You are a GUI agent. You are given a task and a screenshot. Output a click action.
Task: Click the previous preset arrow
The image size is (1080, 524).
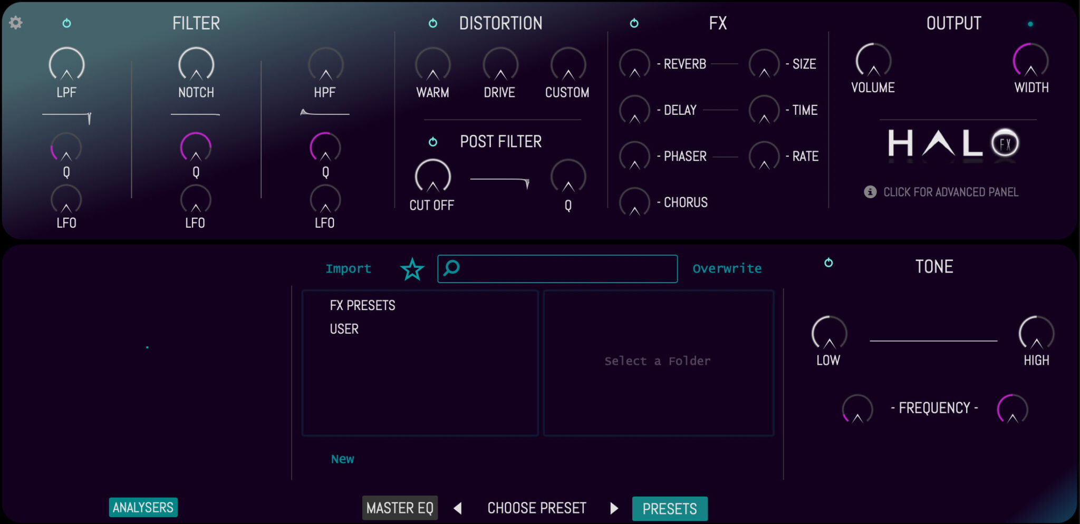coord(458,508)
